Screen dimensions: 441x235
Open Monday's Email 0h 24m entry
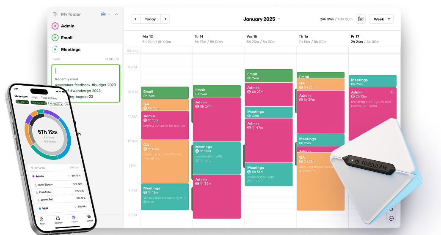point(165,93)
